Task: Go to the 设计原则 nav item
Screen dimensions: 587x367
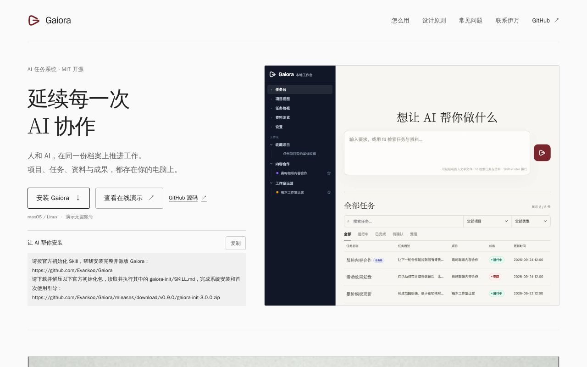Action: pos(434,21)
